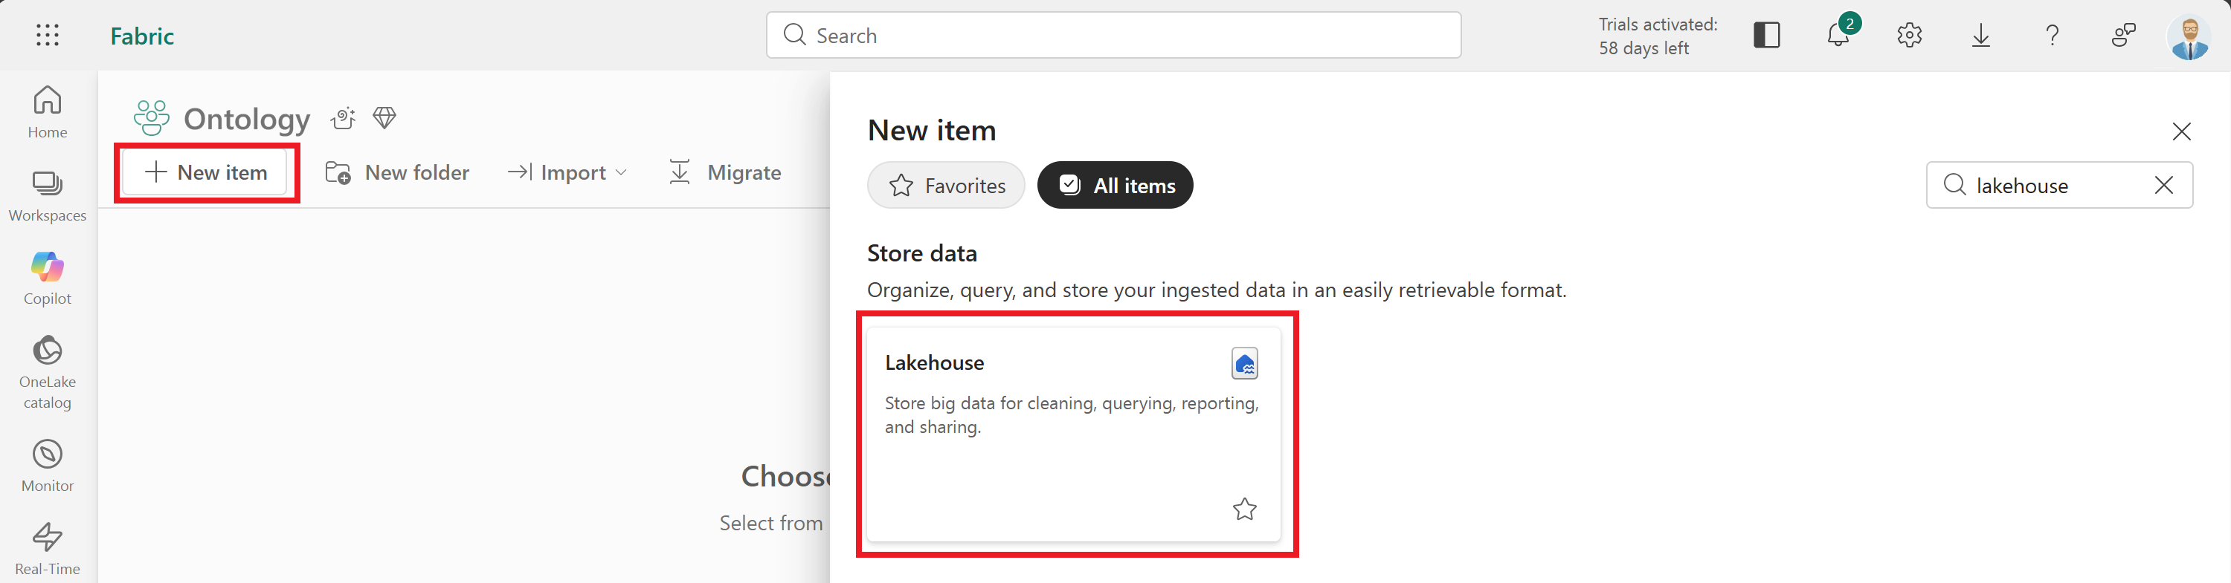Open Workspaces from the sidebar

[48, 196]
